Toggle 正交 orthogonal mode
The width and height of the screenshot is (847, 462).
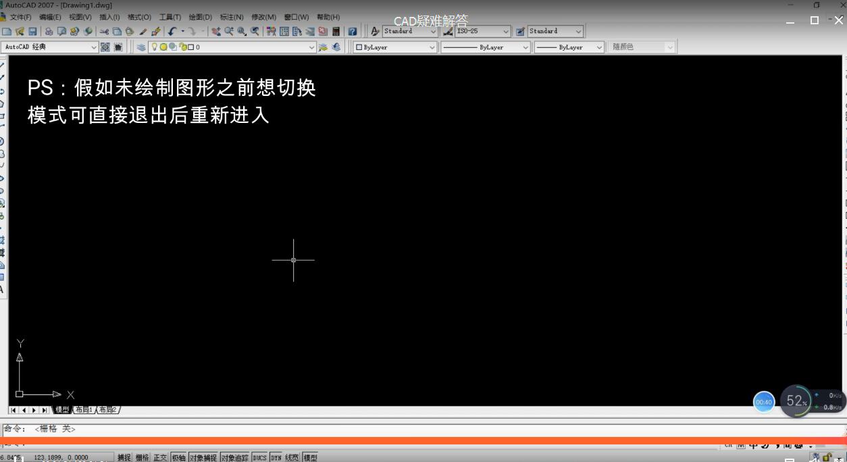pos(159,457)
